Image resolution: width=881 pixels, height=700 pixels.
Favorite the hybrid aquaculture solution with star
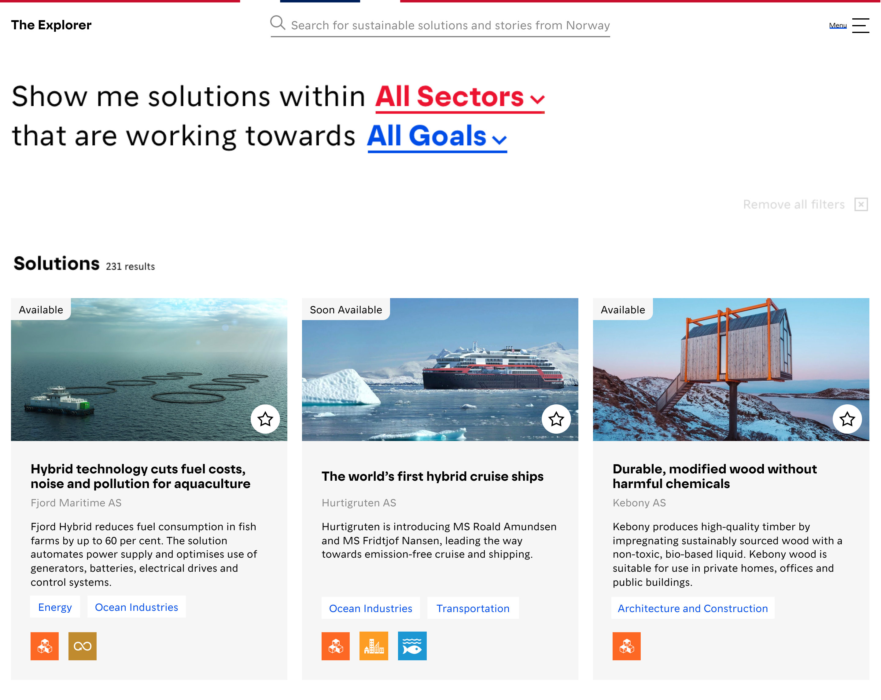265,419
